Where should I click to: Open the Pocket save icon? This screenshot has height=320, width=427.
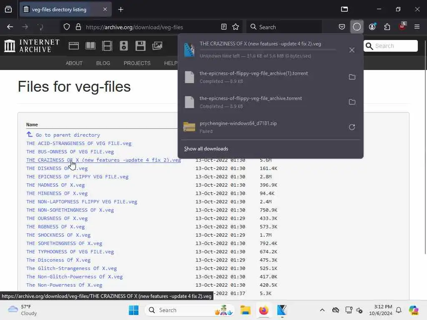coord(342,27)
